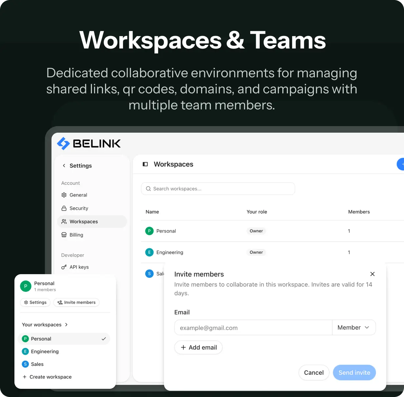Click the green P avatar in Personal table row
Image resolution: width=404 pixels, height=397 pixels.
(149, 231)
